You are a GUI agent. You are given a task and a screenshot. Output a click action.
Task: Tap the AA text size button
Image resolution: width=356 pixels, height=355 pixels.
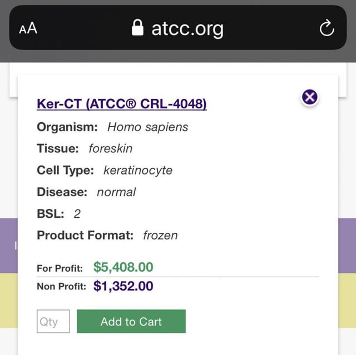pos(28,28)
